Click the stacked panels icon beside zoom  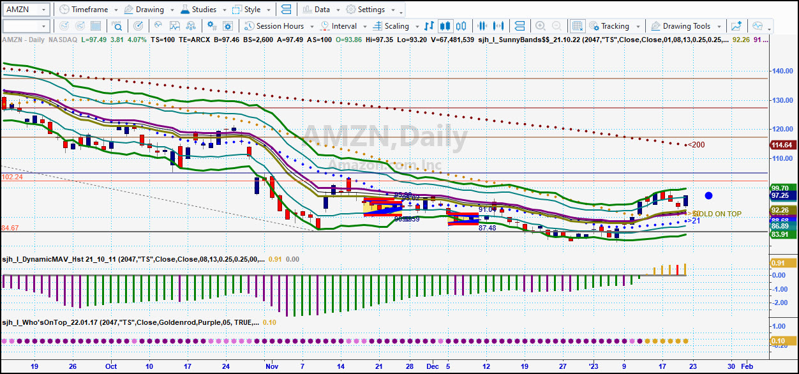tap(519, 26)
